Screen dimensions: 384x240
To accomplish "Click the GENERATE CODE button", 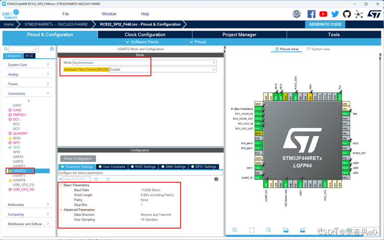I will pyautogui.click(x=325, y=24).
